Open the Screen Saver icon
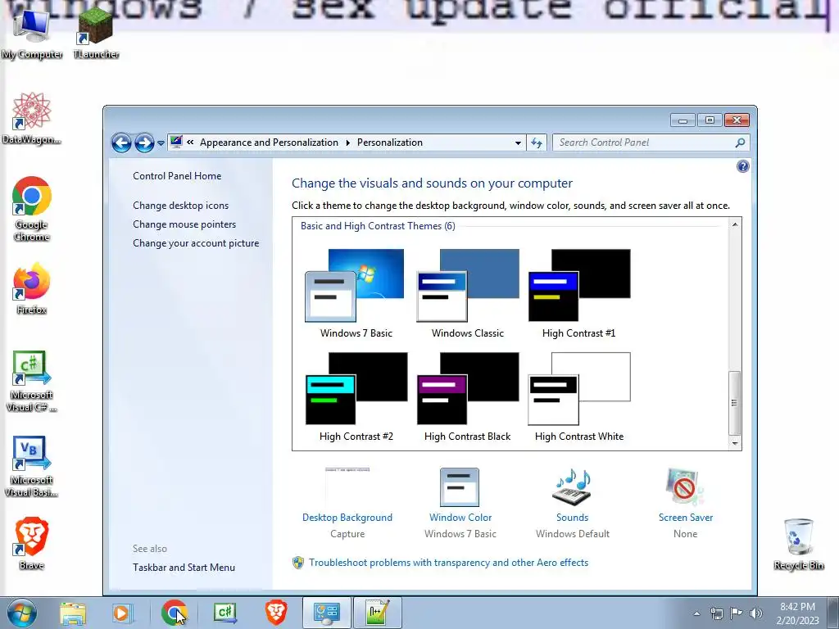 (x=685, y=486)
